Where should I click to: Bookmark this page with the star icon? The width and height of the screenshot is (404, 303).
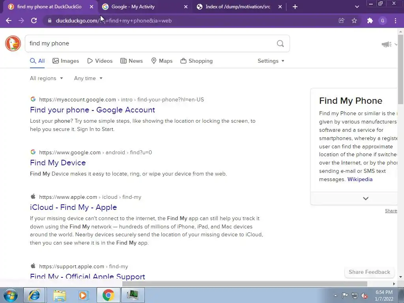pos(354,21)
